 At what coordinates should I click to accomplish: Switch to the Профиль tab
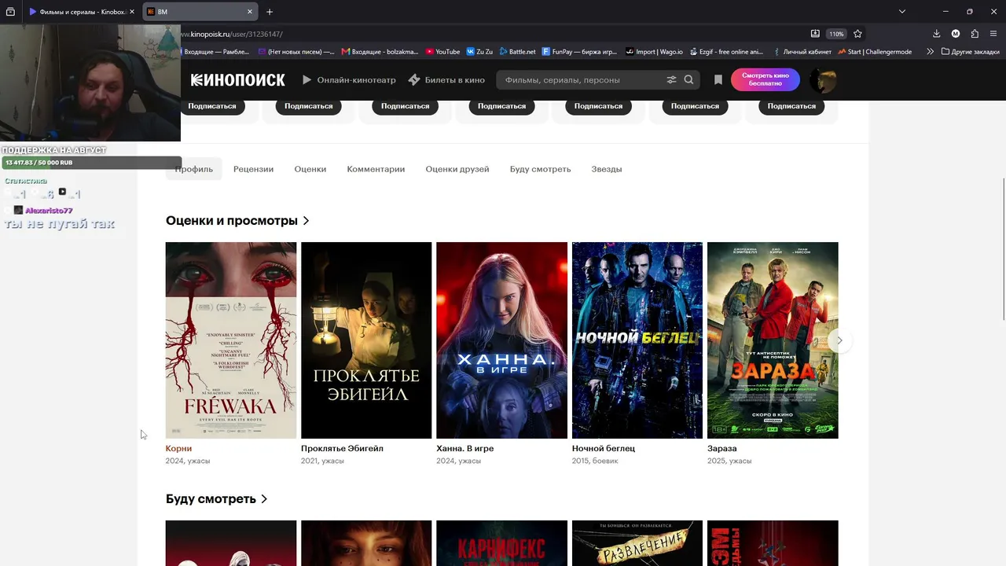click(x=194, y=169)
